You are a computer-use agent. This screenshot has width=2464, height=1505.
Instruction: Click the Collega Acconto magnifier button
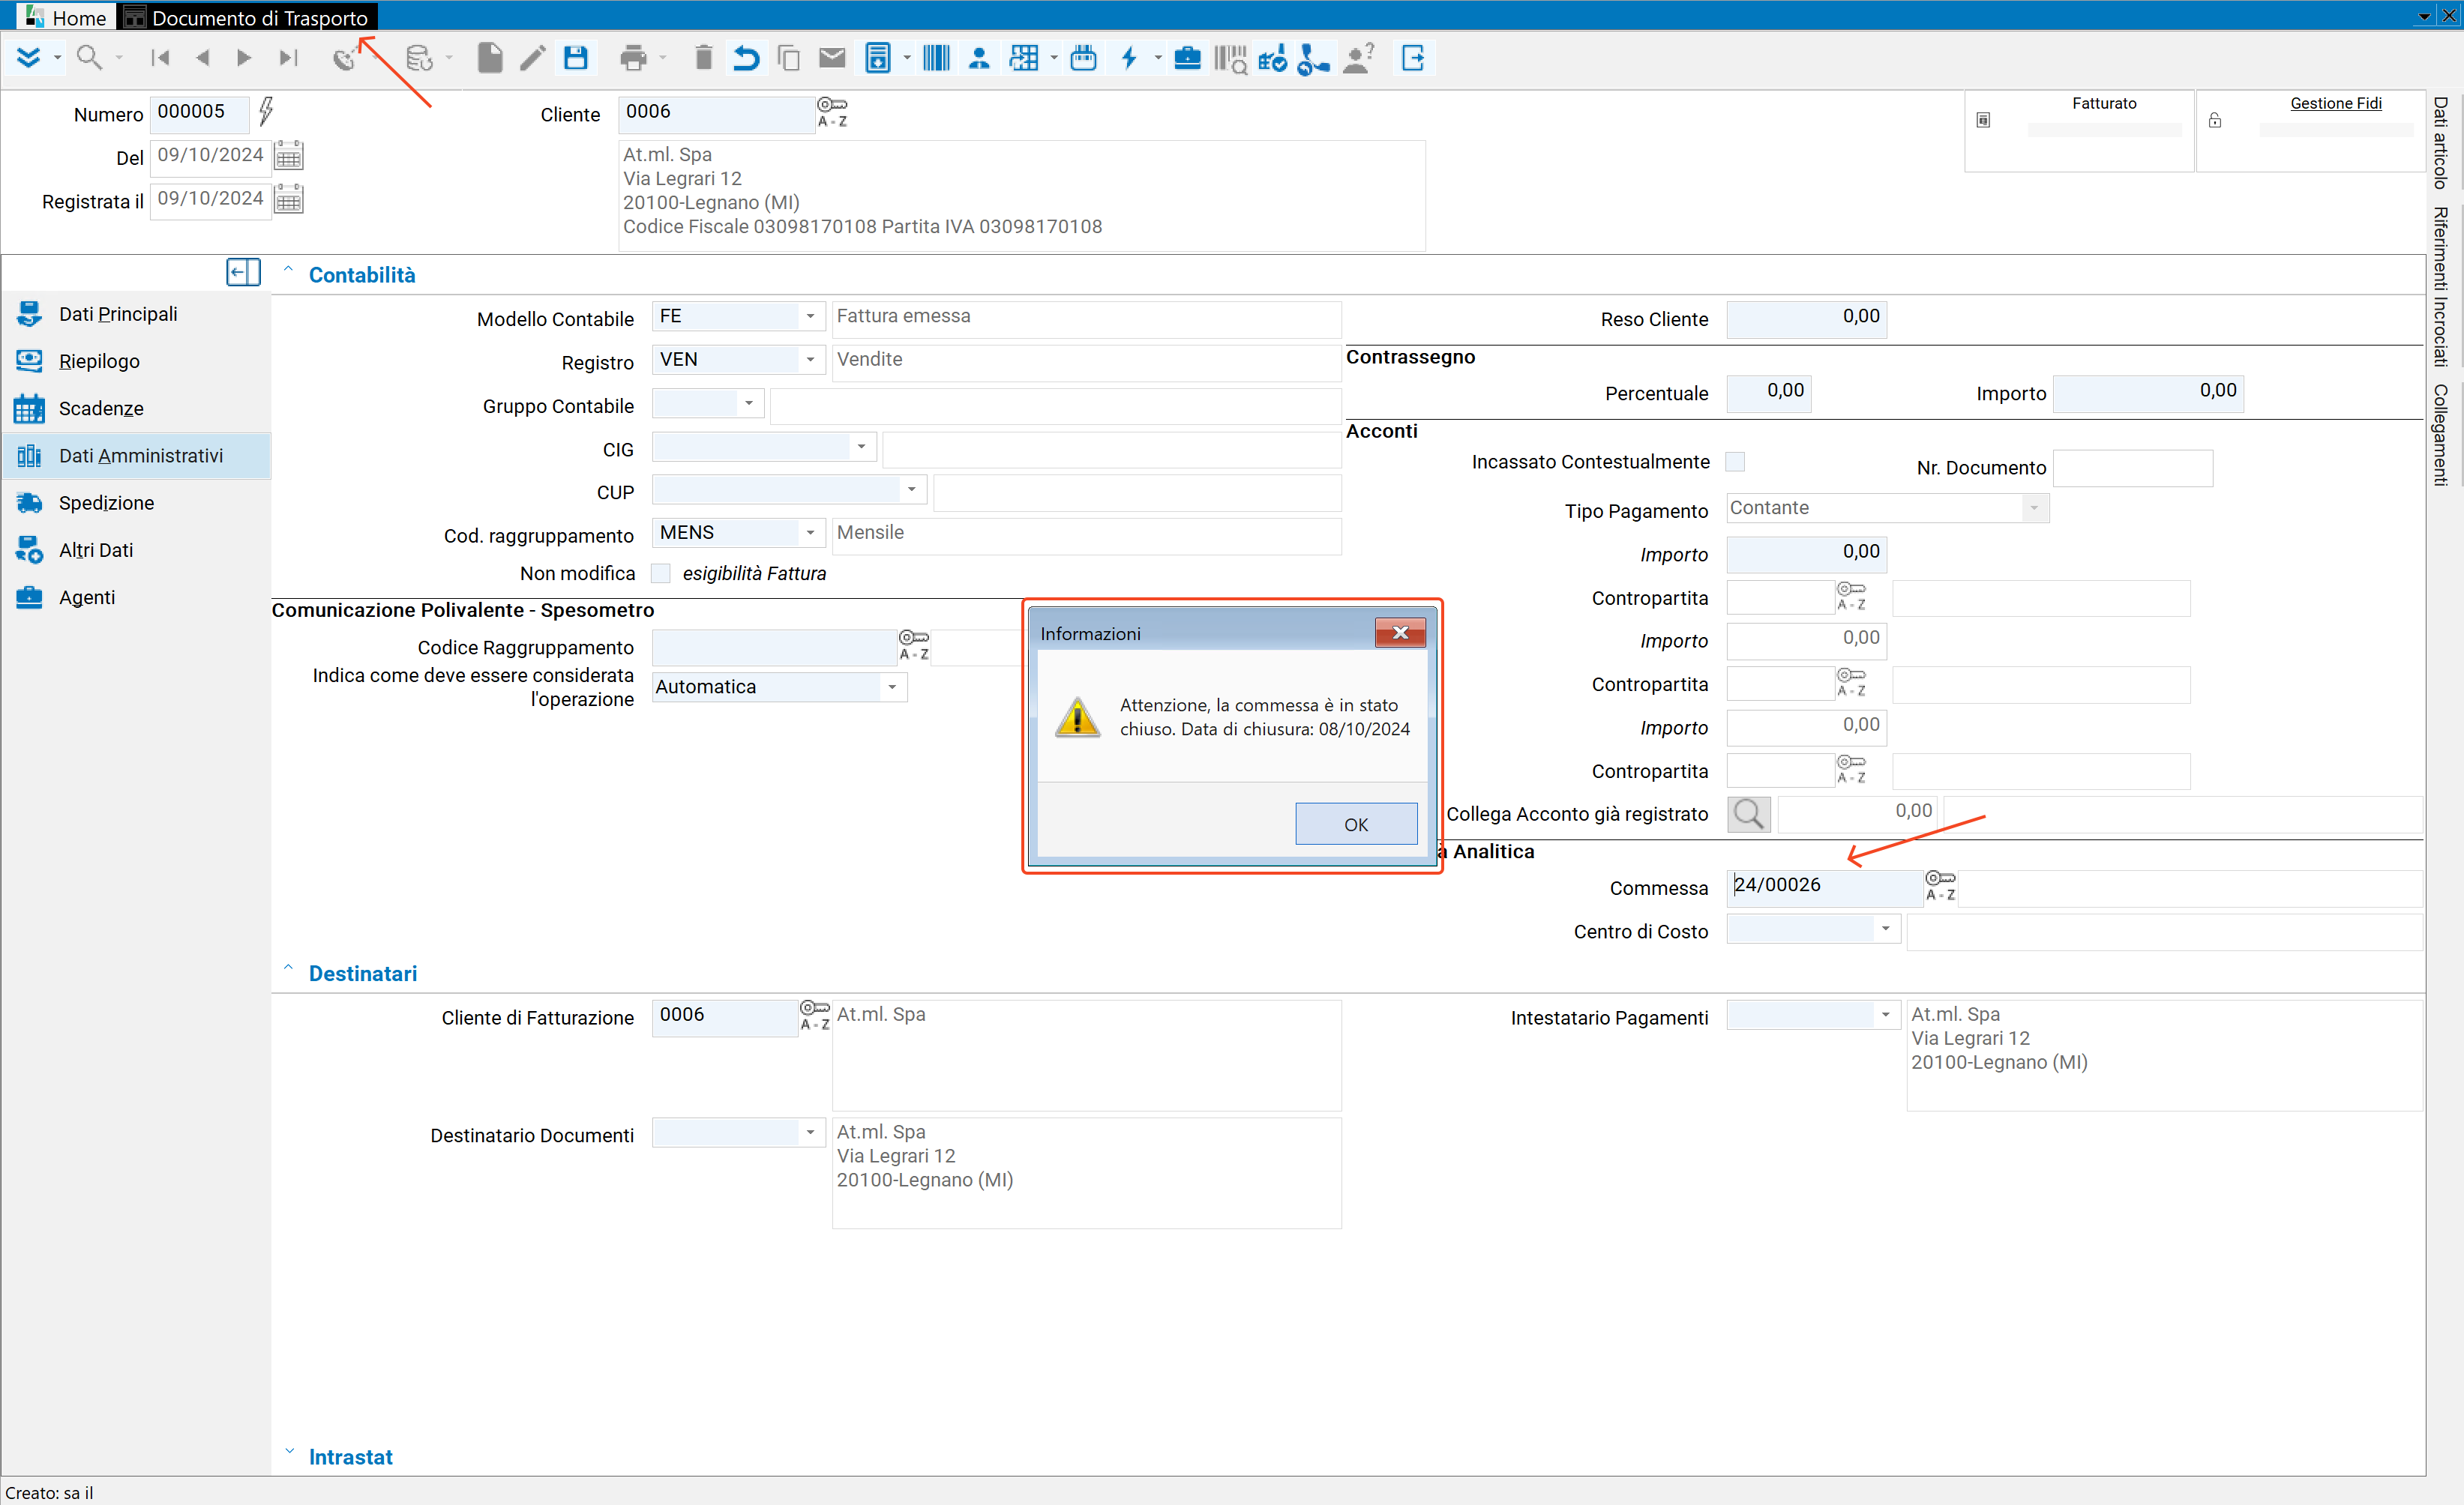pyautogui.click(x=1749, y=813)
